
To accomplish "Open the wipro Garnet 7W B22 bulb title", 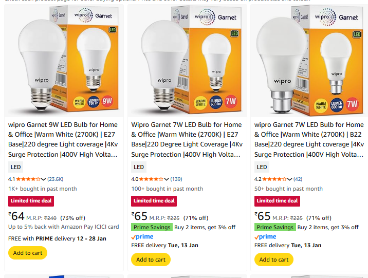I will pyautogui.click(x=309, y=139).
